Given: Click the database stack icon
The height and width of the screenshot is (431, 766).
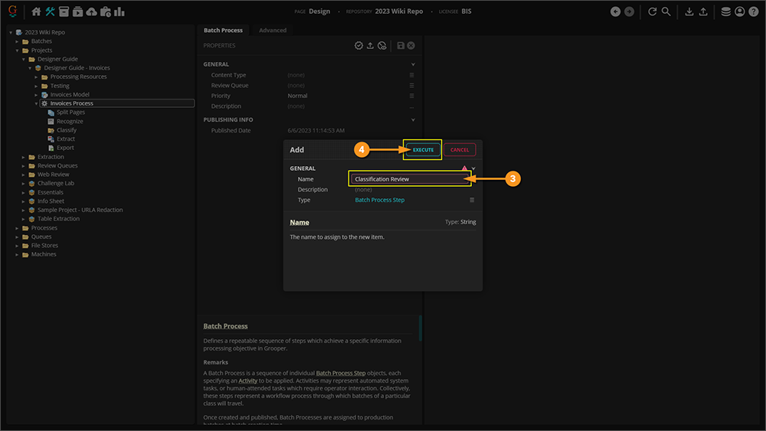Looking at the screenshot, I should click(726, 11).
